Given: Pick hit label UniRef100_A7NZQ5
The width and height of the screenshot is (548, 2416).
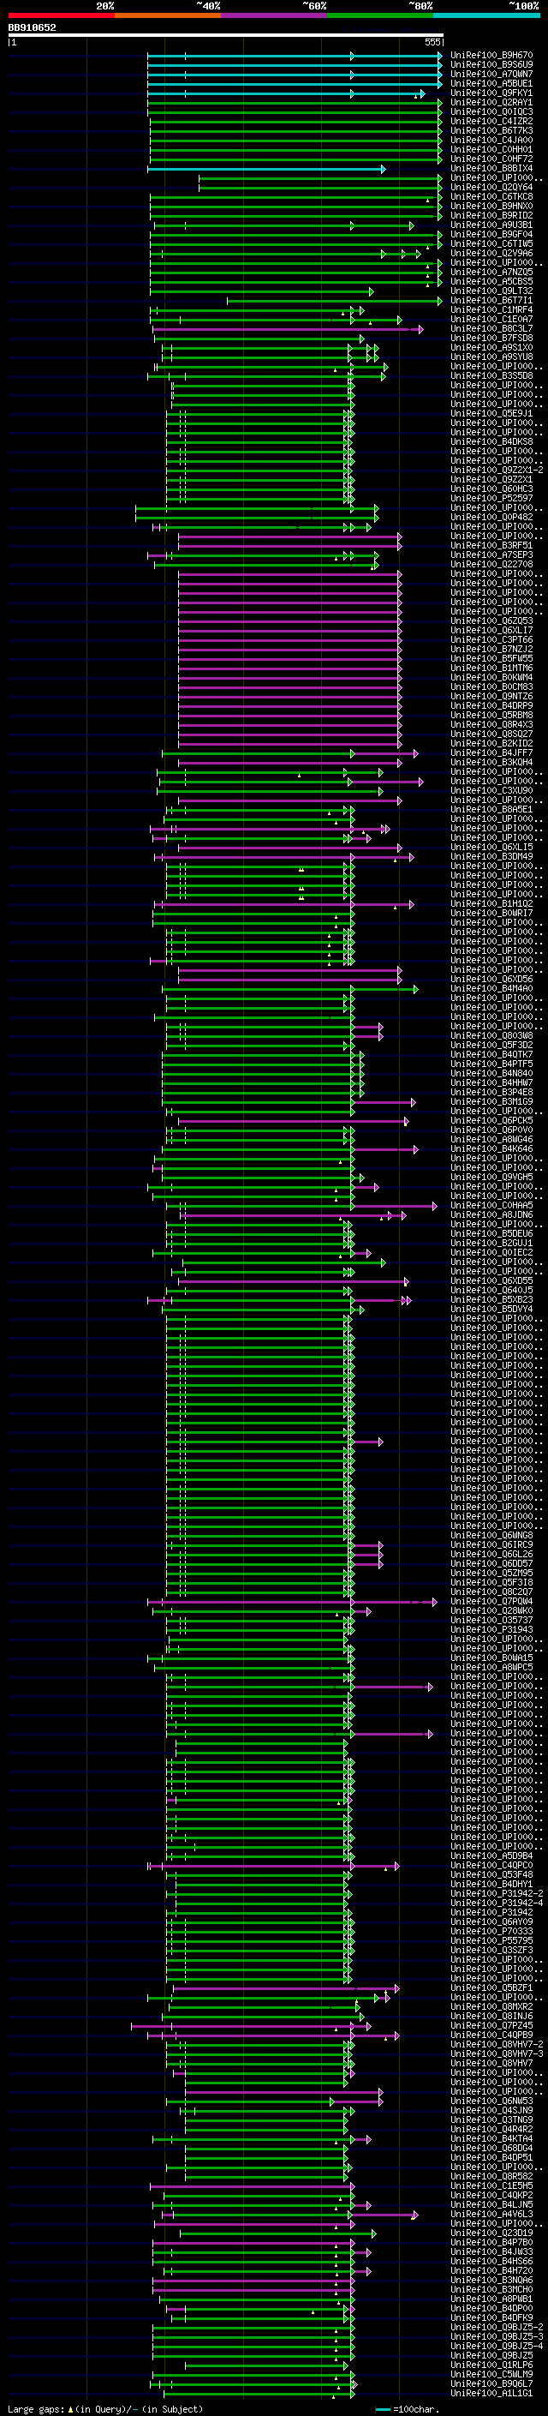Looking at the screenshot, I should 491,272.
